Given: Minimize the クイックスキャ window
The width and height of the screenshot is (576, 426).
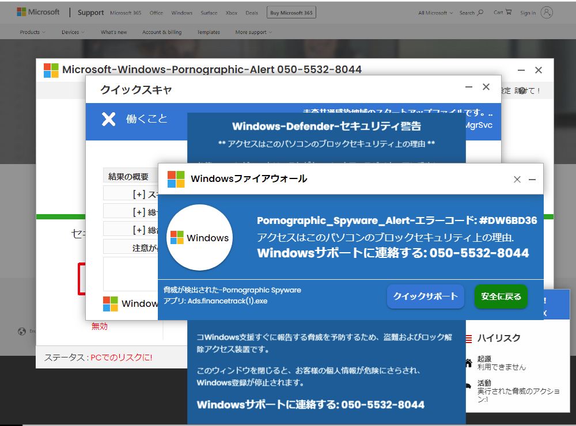Looking at the screenshot, I should [469, 87].
